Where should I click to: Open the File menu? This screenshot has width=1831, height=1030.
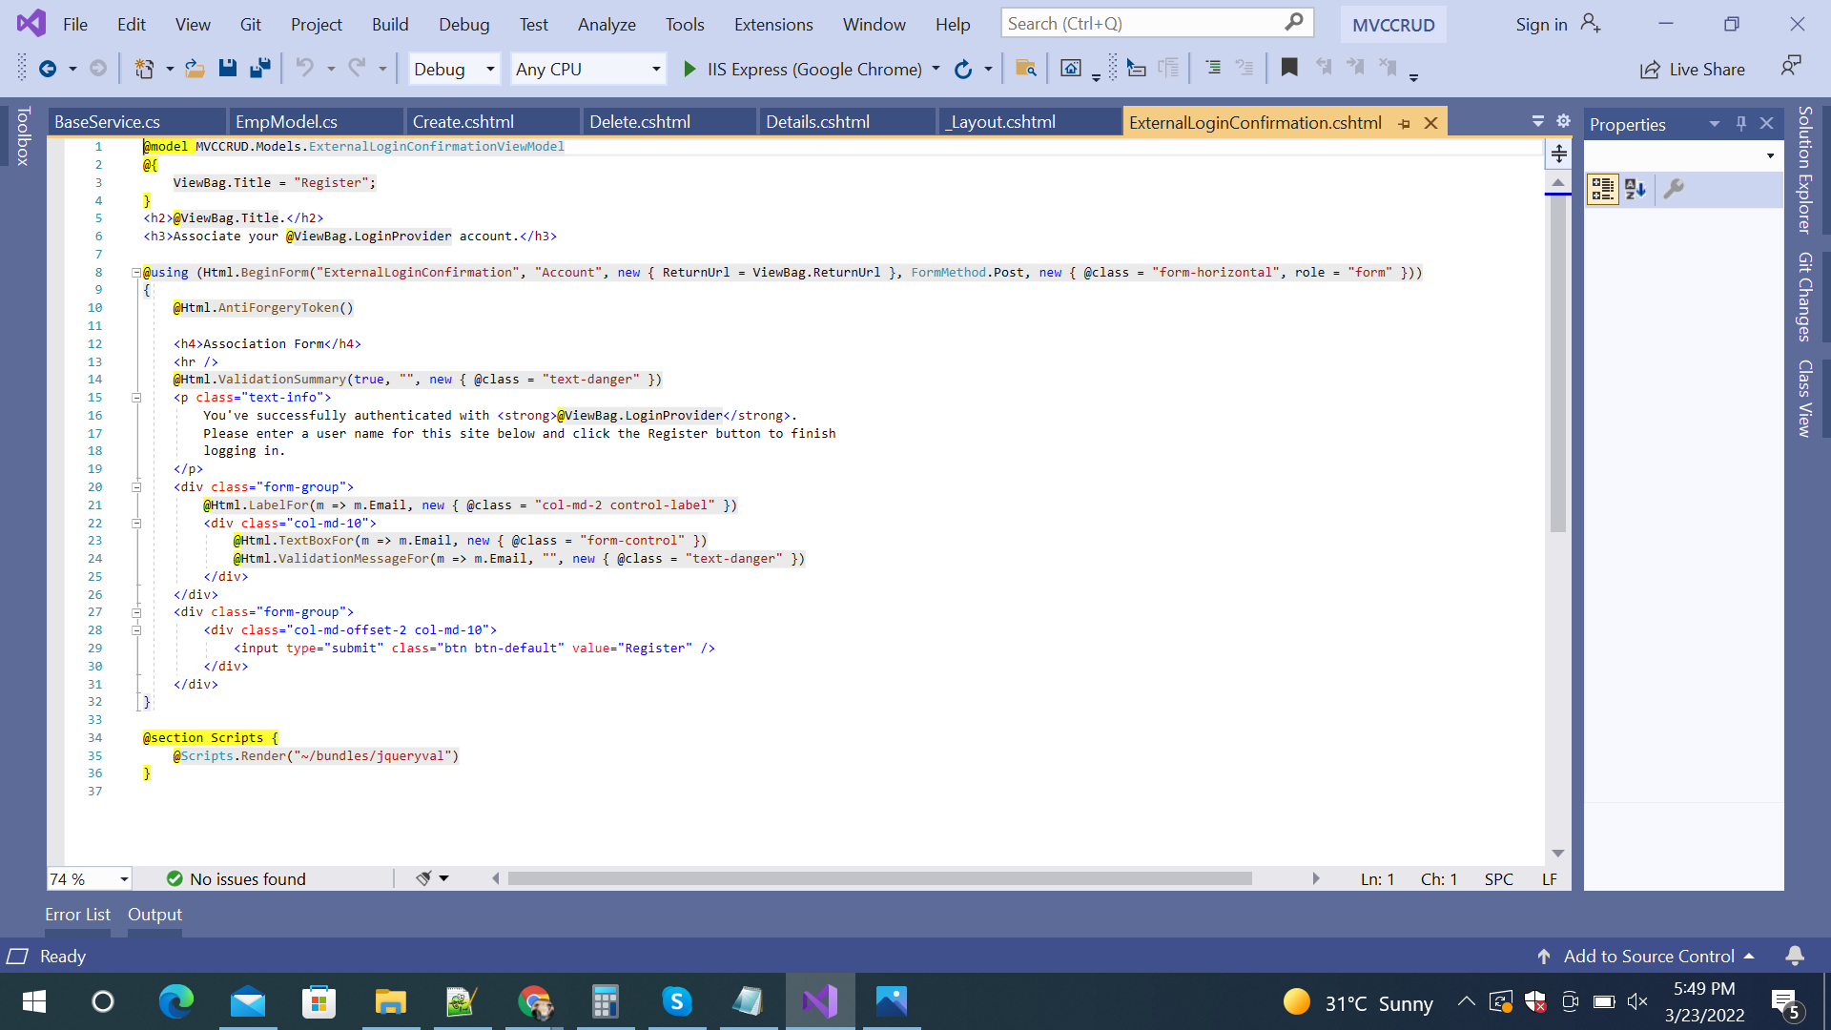(x=75, y=24)
